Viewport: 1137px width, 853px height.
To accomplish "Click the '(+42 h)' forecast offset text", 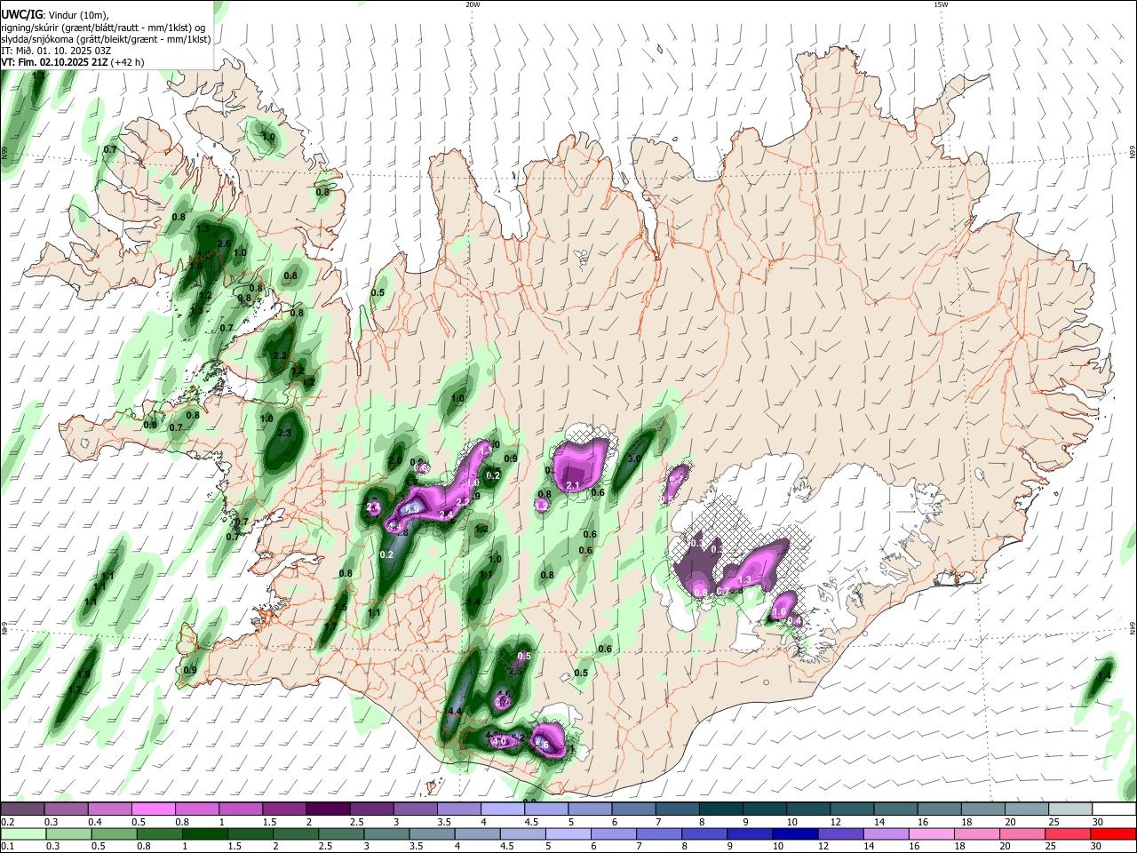I will (128, 62).
